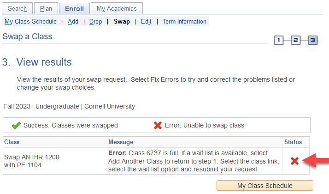Switch to the Plan tab
329x194 pixels.
[x=46, y=8]
